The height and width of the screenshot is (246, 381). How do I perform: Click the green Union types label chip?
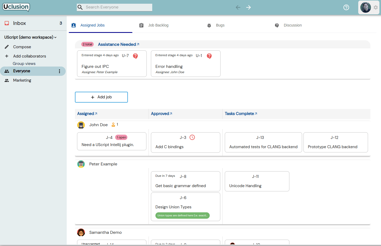[182, 216]
